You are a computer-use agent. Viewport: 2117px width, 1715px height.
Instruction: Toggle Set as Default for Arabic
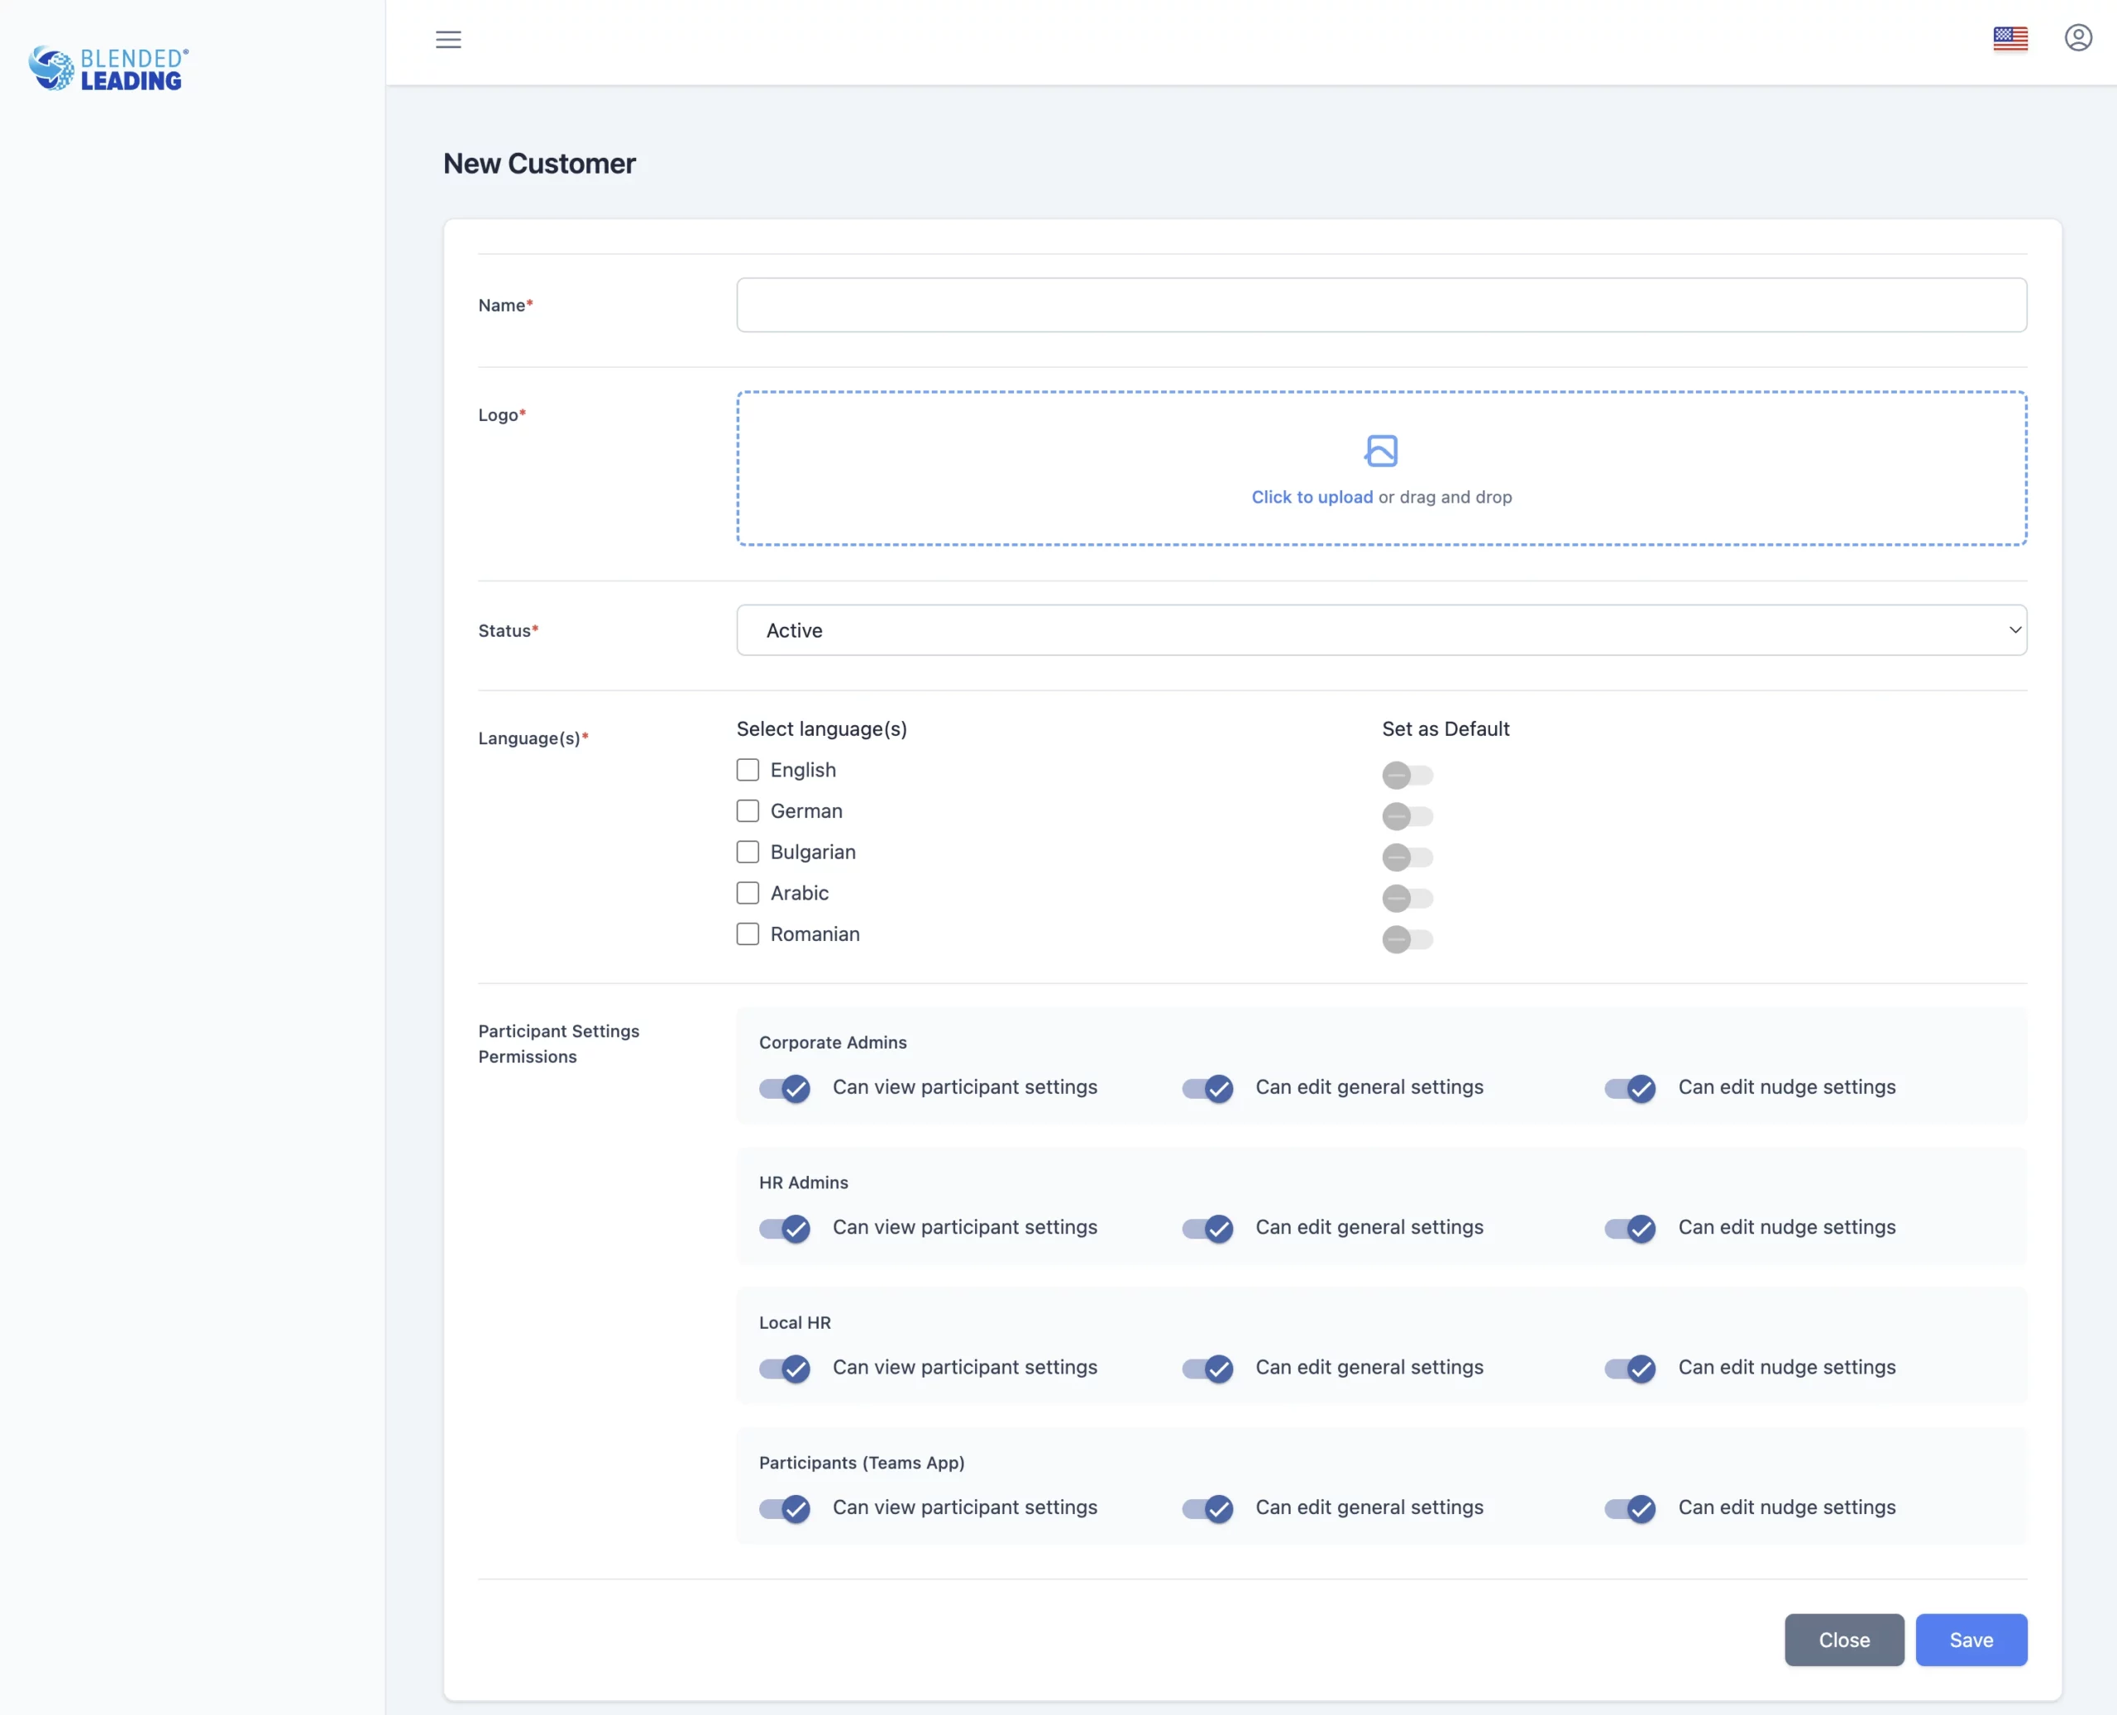click(1407, 898)
